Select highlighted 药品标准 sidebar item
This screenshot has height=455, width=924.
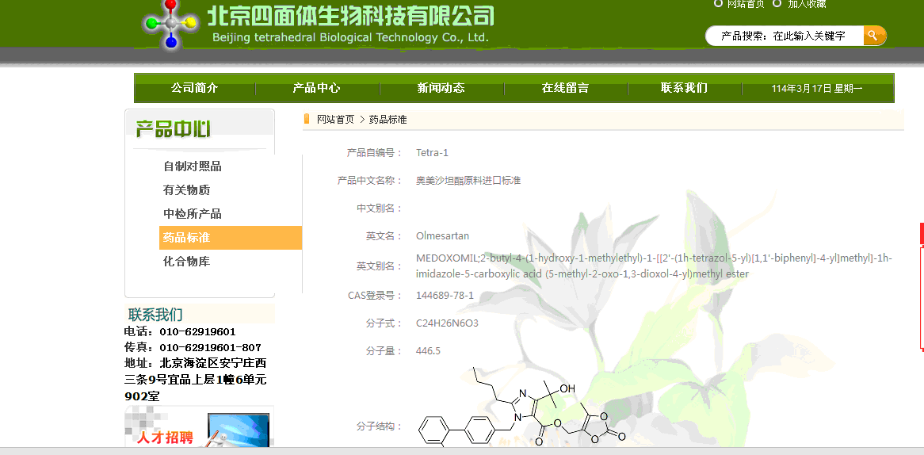pos(187,238)
